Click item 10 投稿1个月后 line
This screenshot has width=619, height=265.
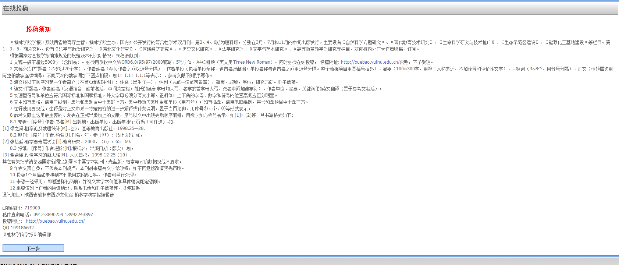pos(74,175)
